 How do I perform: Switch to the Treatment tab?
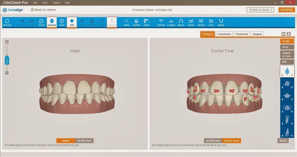242,34
